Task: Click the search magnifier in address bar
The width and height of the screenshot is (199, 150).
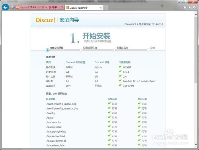Action: point(43,8)
